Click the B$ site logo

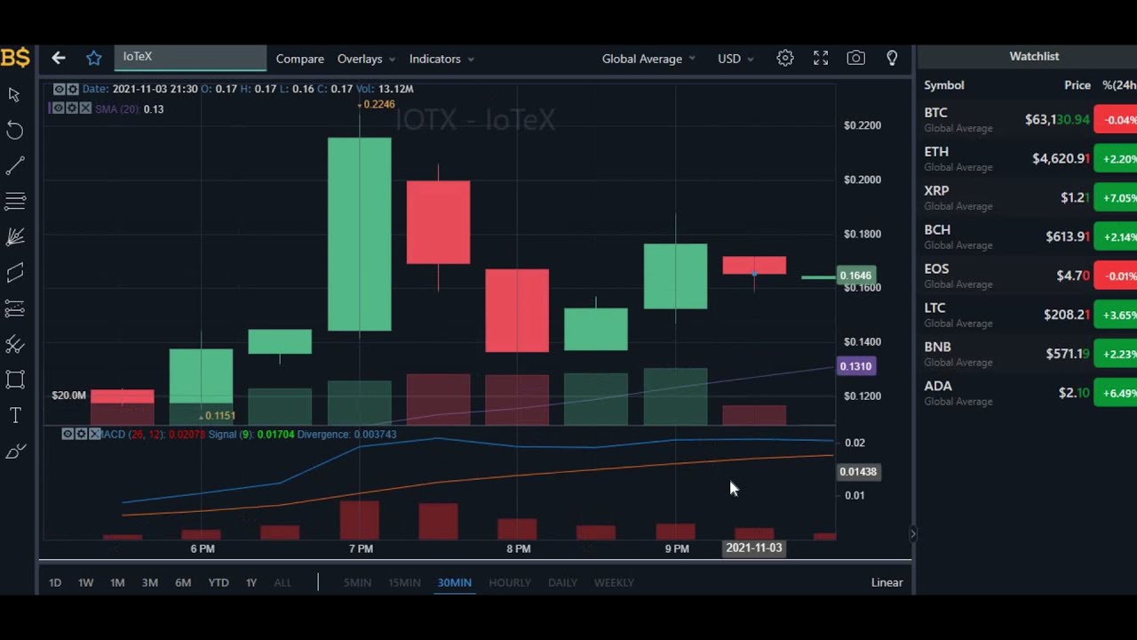tap(15, 58)
